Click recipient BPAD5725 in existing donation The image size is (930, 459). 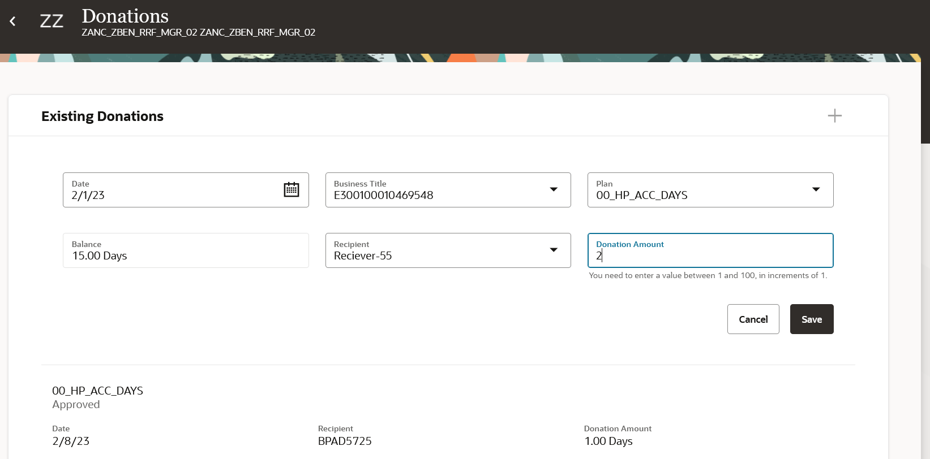[x=345, y=441]
